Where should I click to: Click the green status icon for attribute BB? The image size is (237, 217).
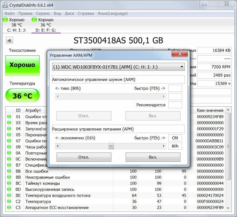click(x=9, y=177)
